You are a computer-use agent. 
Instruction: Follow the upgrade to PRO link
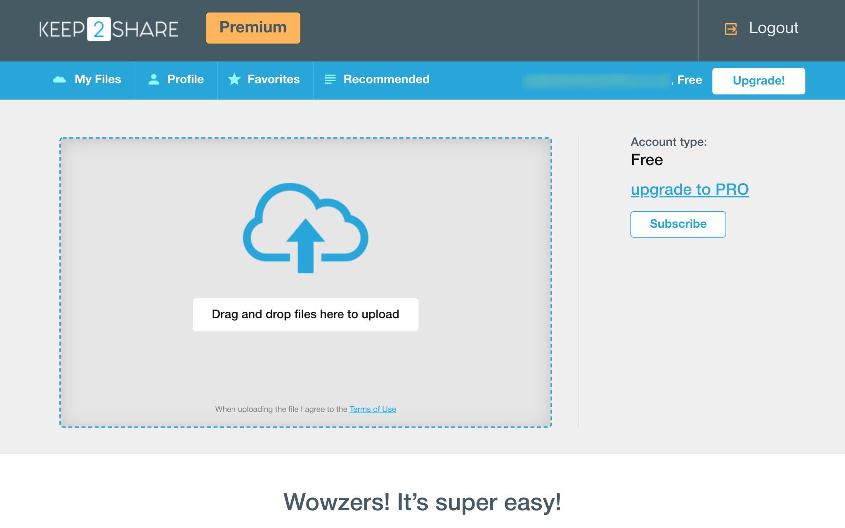tap(689, 189)
